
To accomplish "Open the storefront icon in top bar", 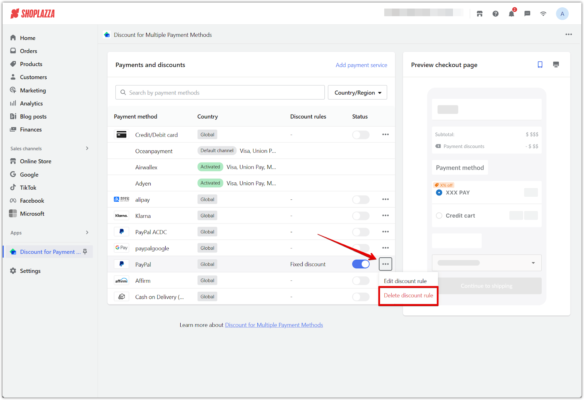I will pyautogui.click(x=480, y=14).
